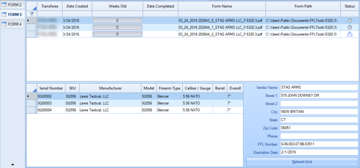Sort by Serial Number column header
The width and height of the screenshot is (360, 168).
coord(51,88)
